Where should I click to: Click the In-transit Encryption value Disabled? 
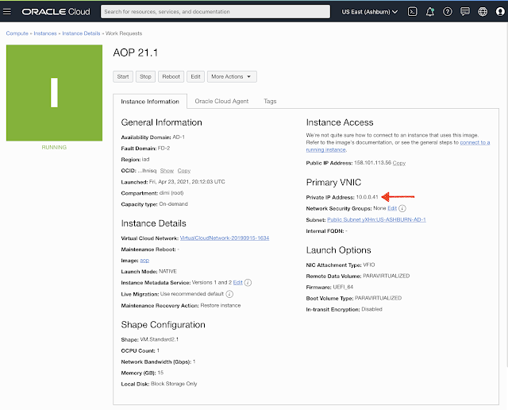click(371, 309)
